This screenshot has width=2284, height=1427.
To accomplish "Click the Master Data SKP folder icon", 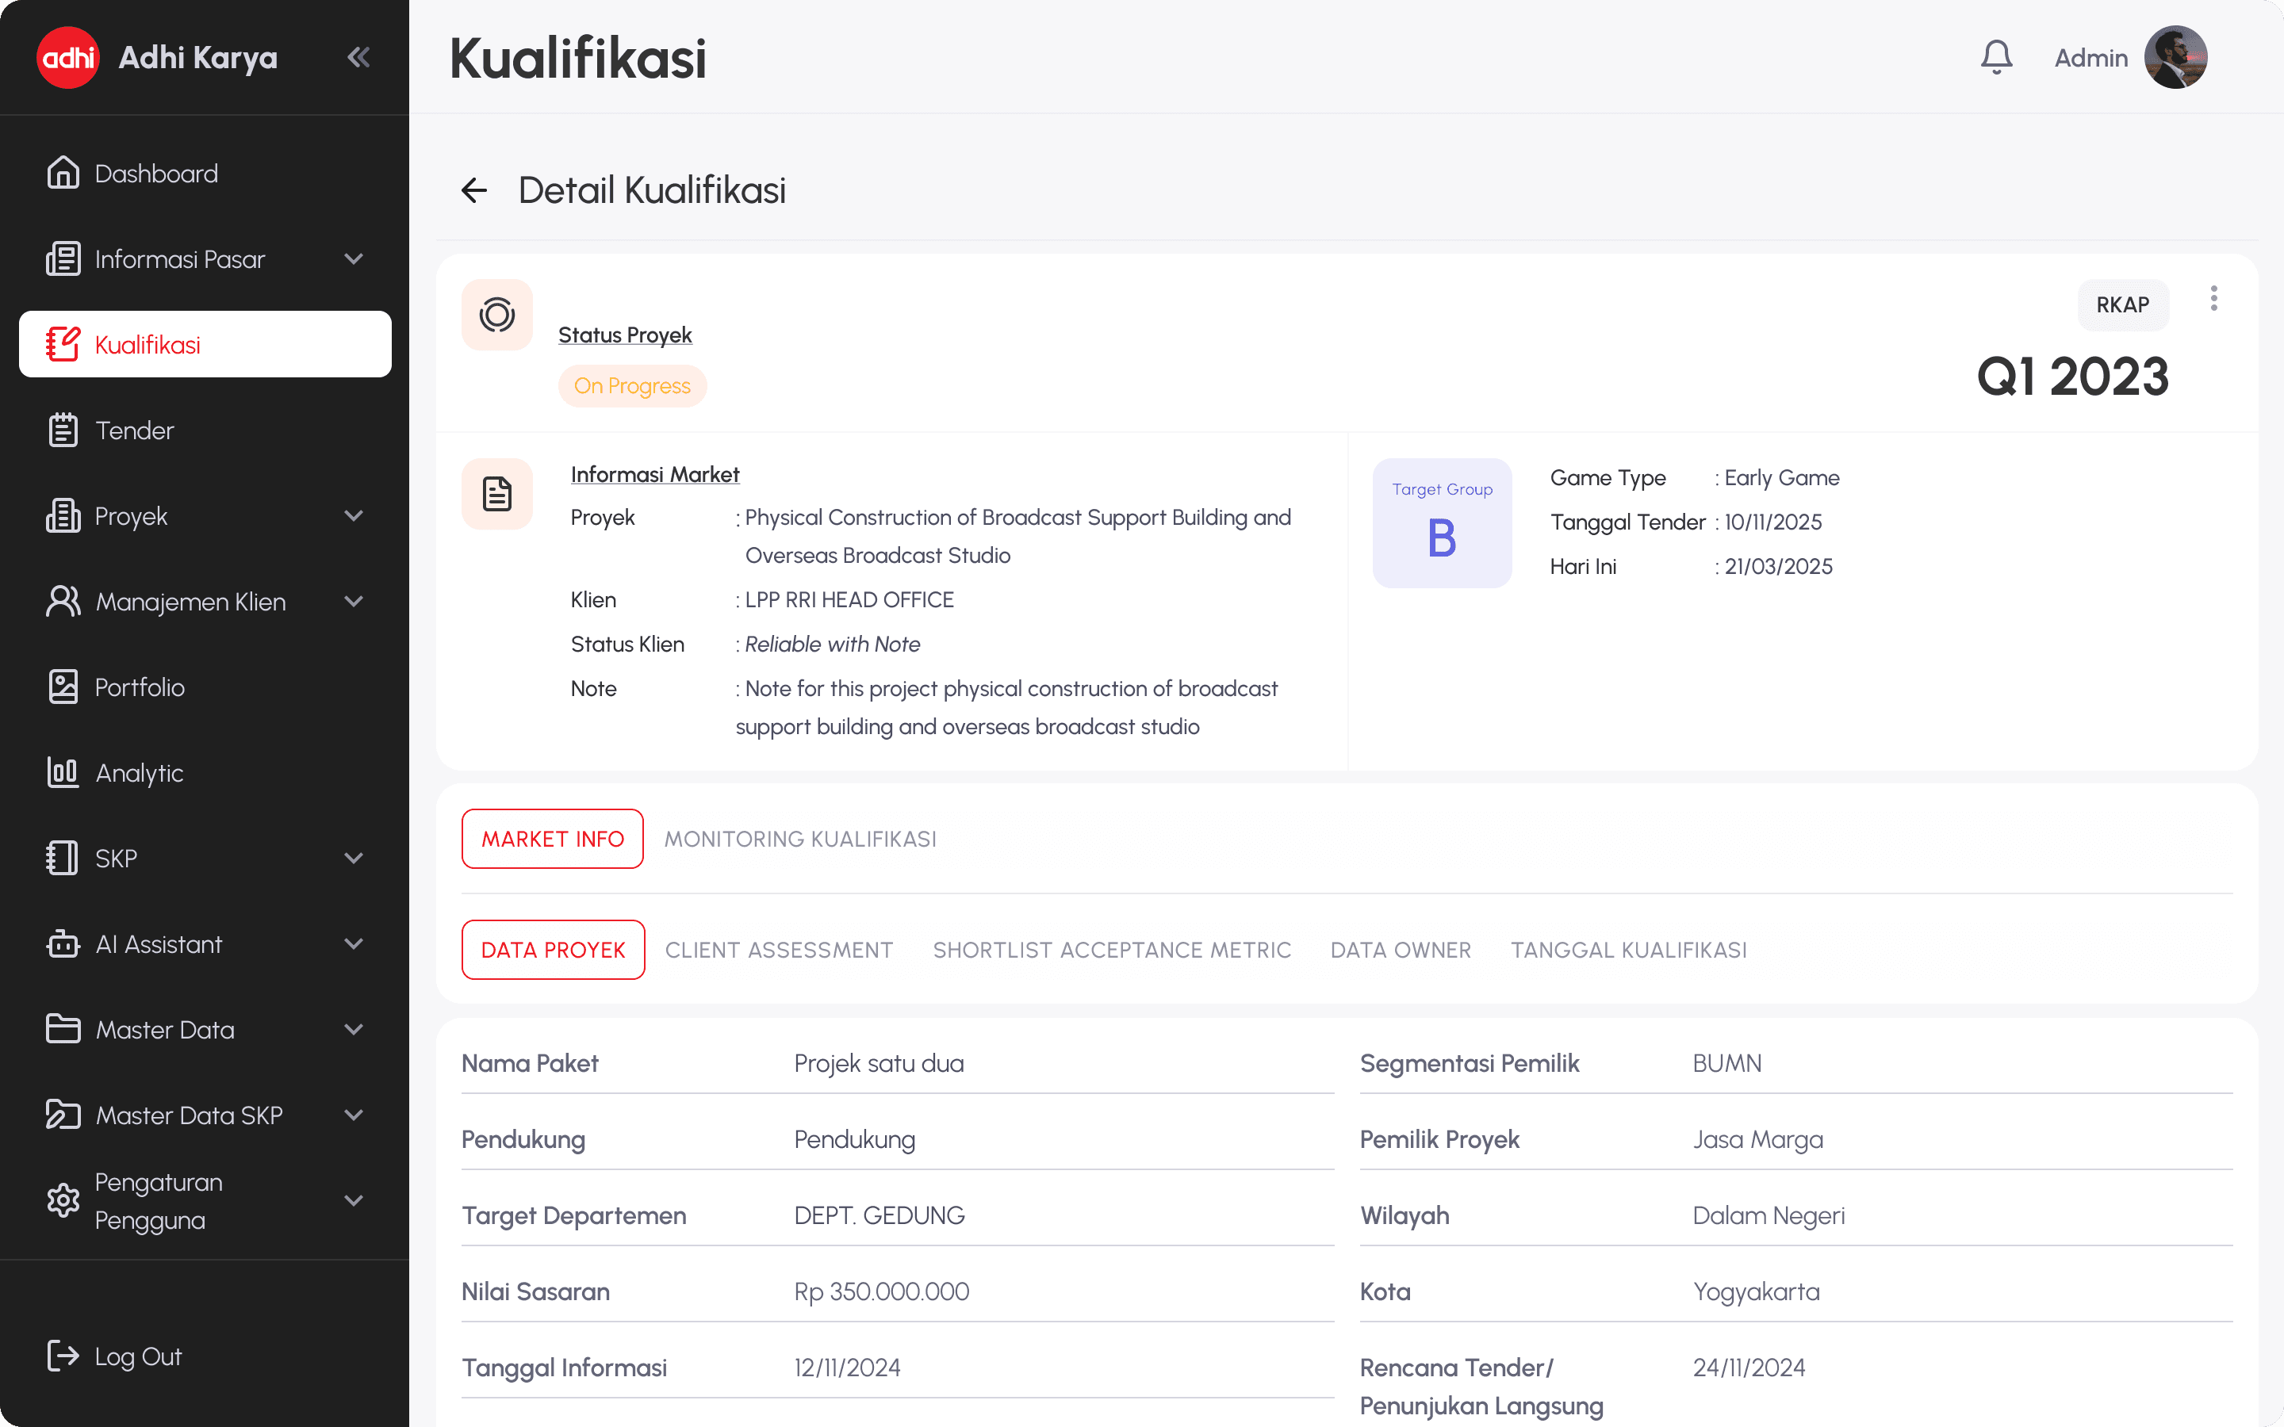I will coord(63,1115).
